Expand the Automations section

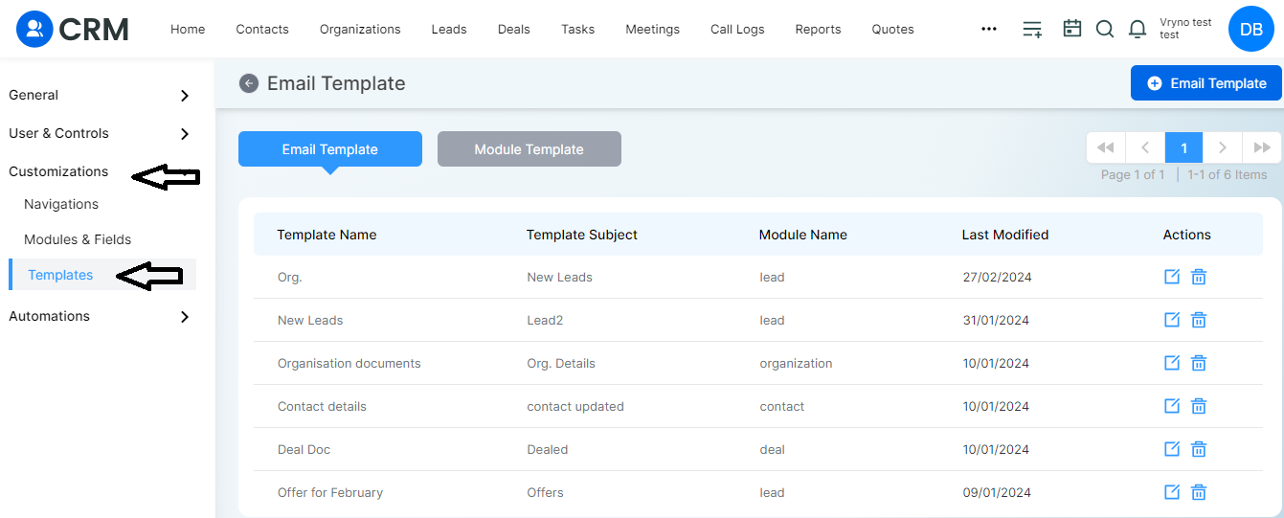pyautogui.click(x=100, y=316)
